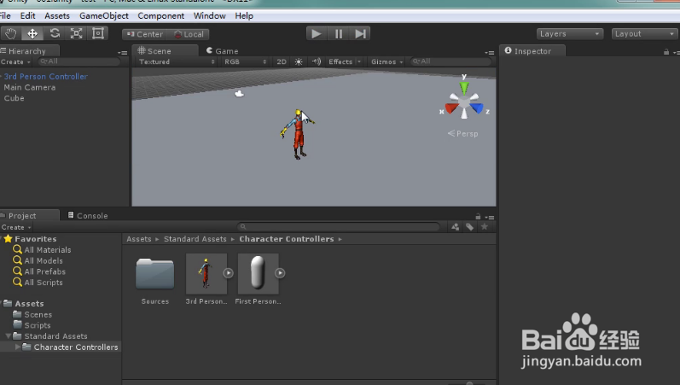Toggle 2D scene view mode
This screenshot has height=385, width=680.
tap(282, 61)
